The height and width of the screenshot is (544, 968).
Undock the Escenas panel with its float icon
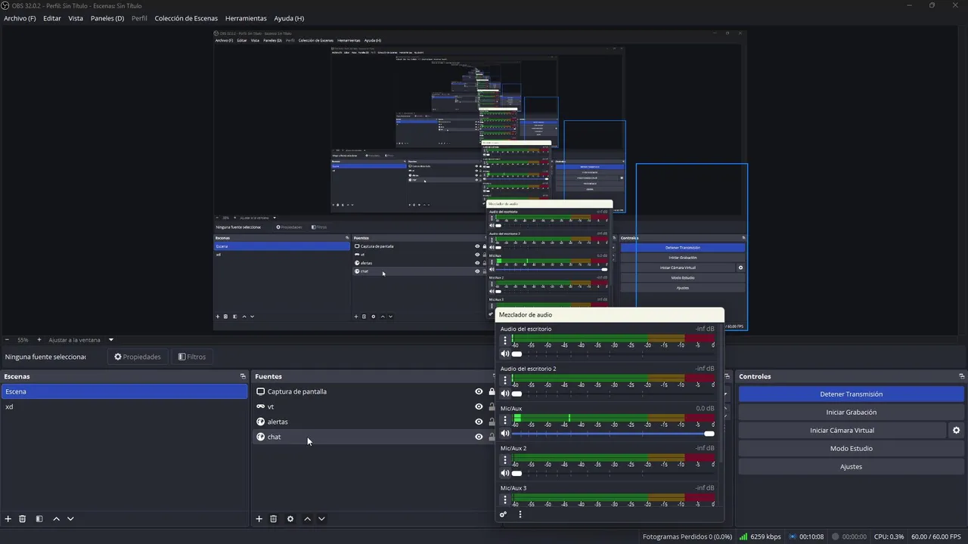coord(243,376)
